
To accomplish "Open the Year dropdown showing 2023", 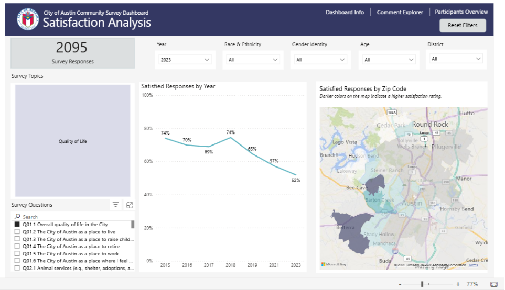I will (x=186, y=60).
